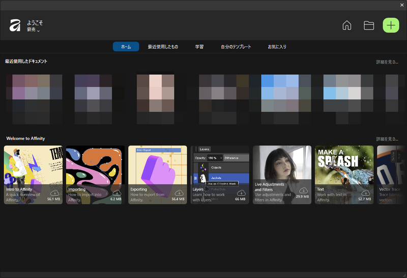Image resolution: width=407 pixels, height=278 pixels.
Task: Click the 最近使用したドキュメント heading
Action: [x=26, y=61]
